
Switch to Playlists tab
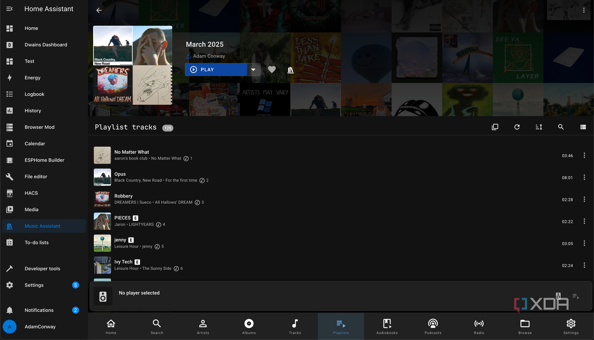coord(341,326)
